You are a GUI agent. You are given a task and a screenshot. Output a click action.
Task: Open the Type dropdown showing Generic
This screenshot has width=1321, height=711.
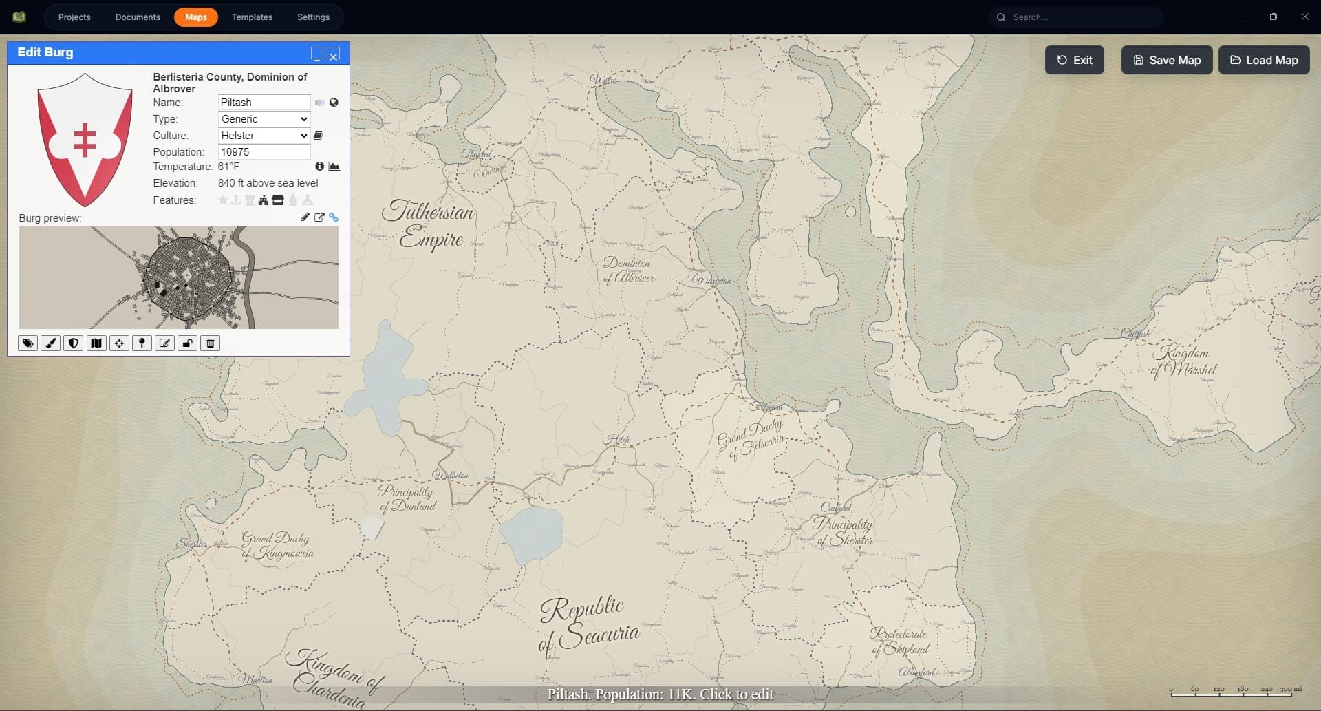[x=263, y=118]
